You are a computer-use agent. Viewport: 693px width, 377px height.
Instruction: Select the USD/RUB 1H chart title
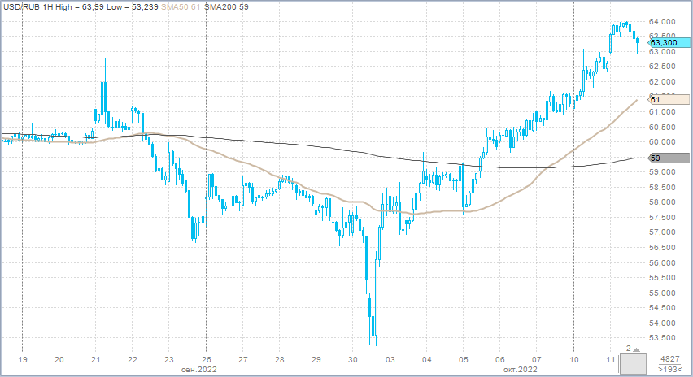29,6
